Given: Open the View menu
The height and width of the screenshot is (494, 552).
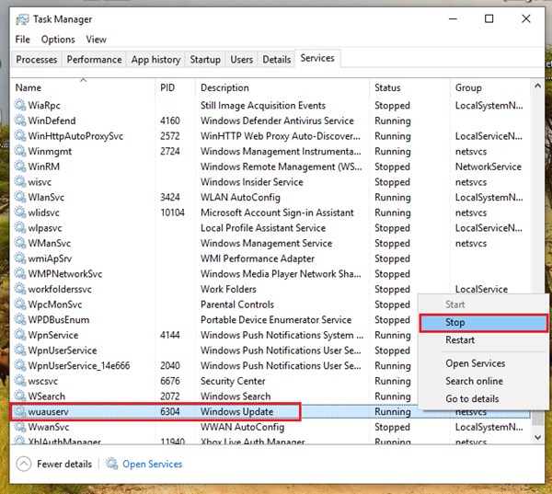Looking at the screenshot, I should 96,39.
